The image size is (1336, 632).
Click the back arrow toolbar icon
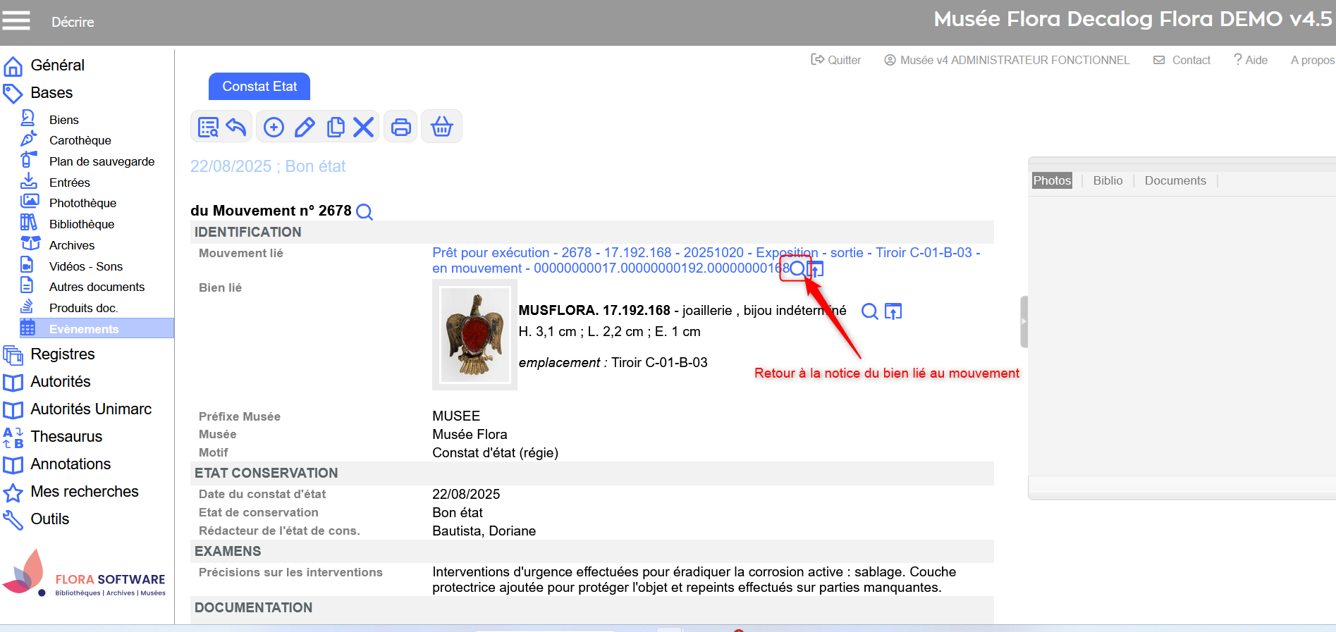(236, 127)
